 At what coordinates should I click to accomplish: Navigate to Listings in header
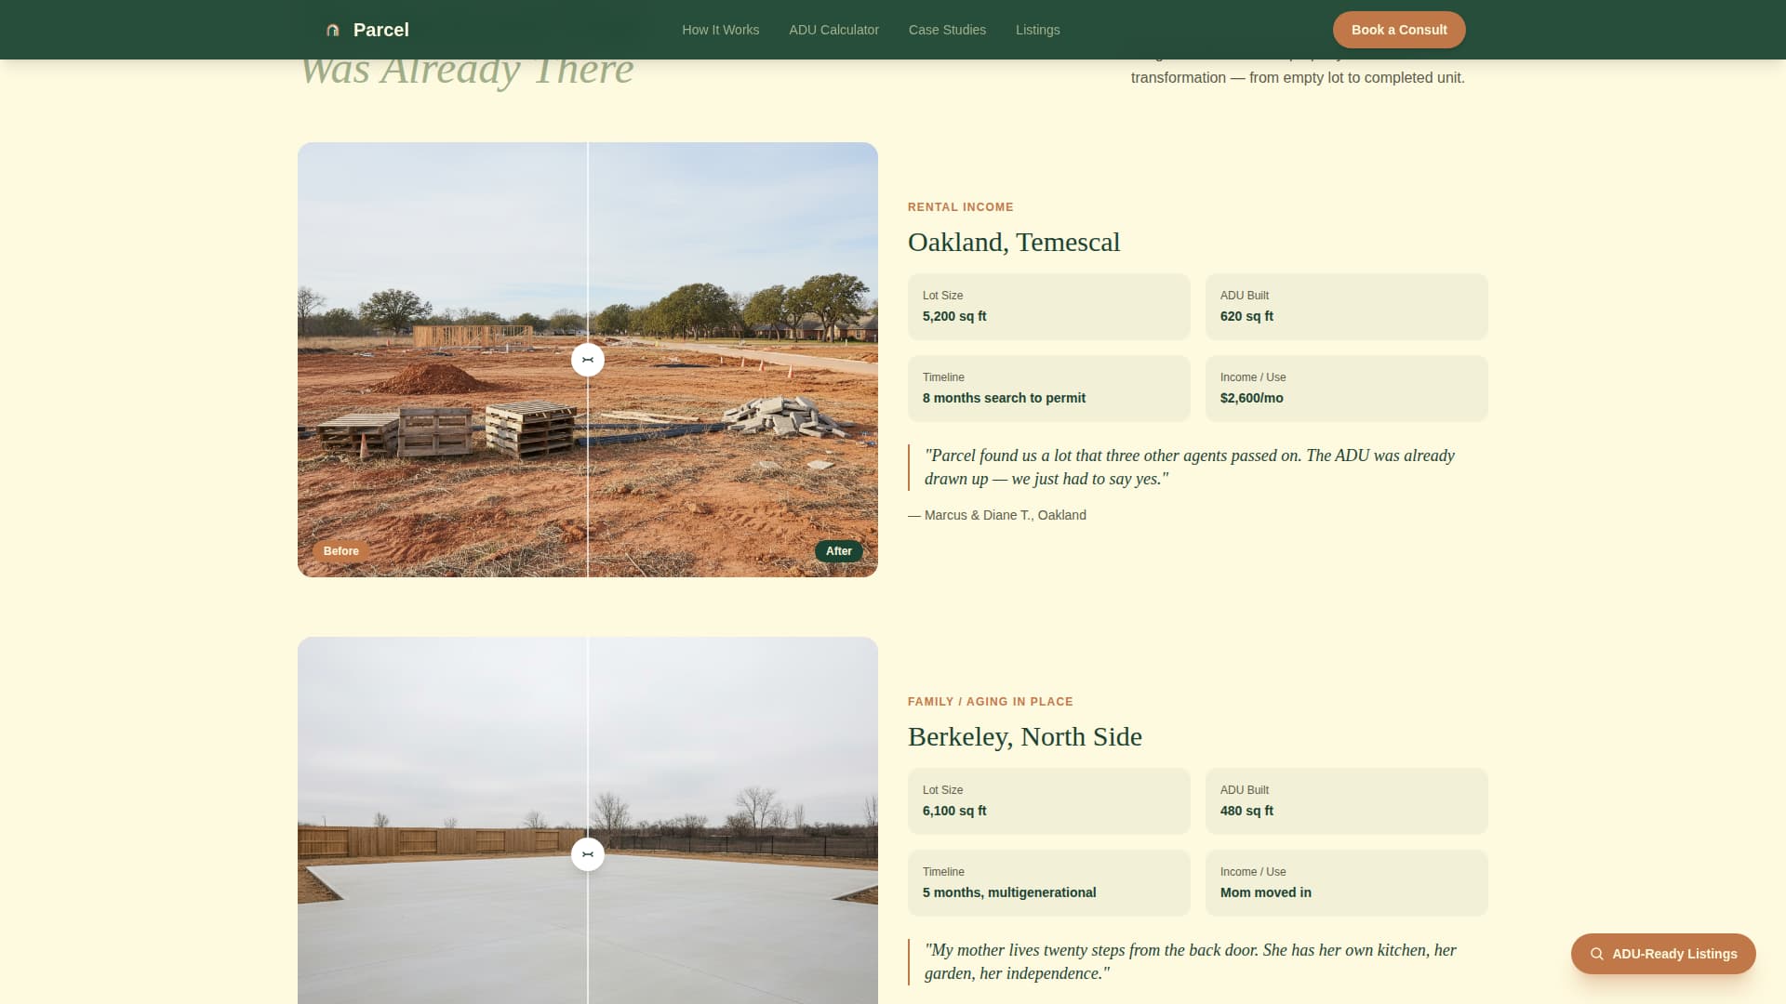pos(1037,30)
